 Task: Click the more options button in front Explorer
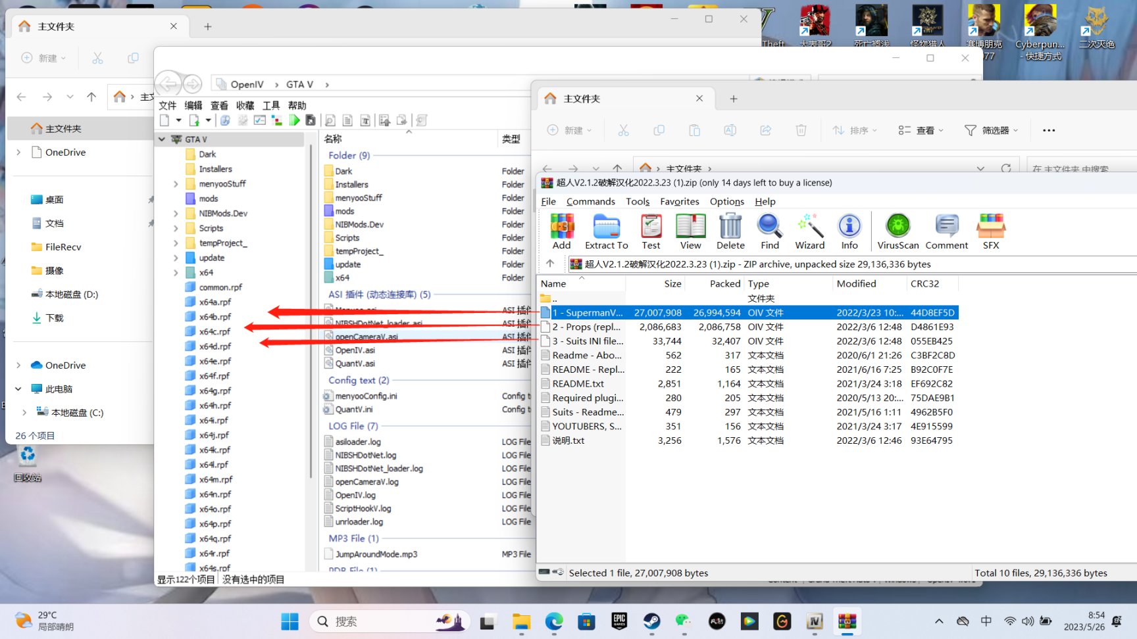coord(1049,130)
